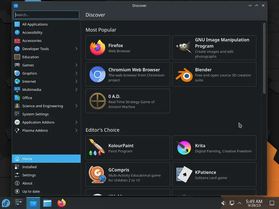Open the Discover Settings page
279x209 pixels.
[46, 175]
